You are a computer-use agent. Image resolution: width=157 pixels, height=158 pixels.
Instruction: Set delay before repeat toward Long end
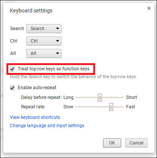[x=80, y=97]
